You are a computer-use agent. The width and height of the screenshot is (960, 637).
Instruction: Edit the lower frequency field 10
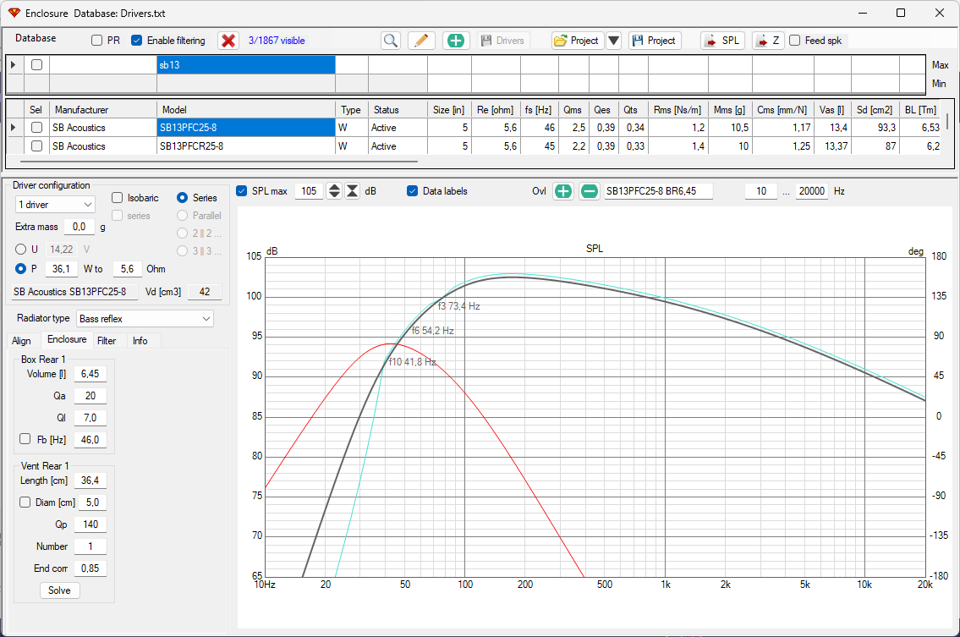pyautogui.click(x=761, y=191)
